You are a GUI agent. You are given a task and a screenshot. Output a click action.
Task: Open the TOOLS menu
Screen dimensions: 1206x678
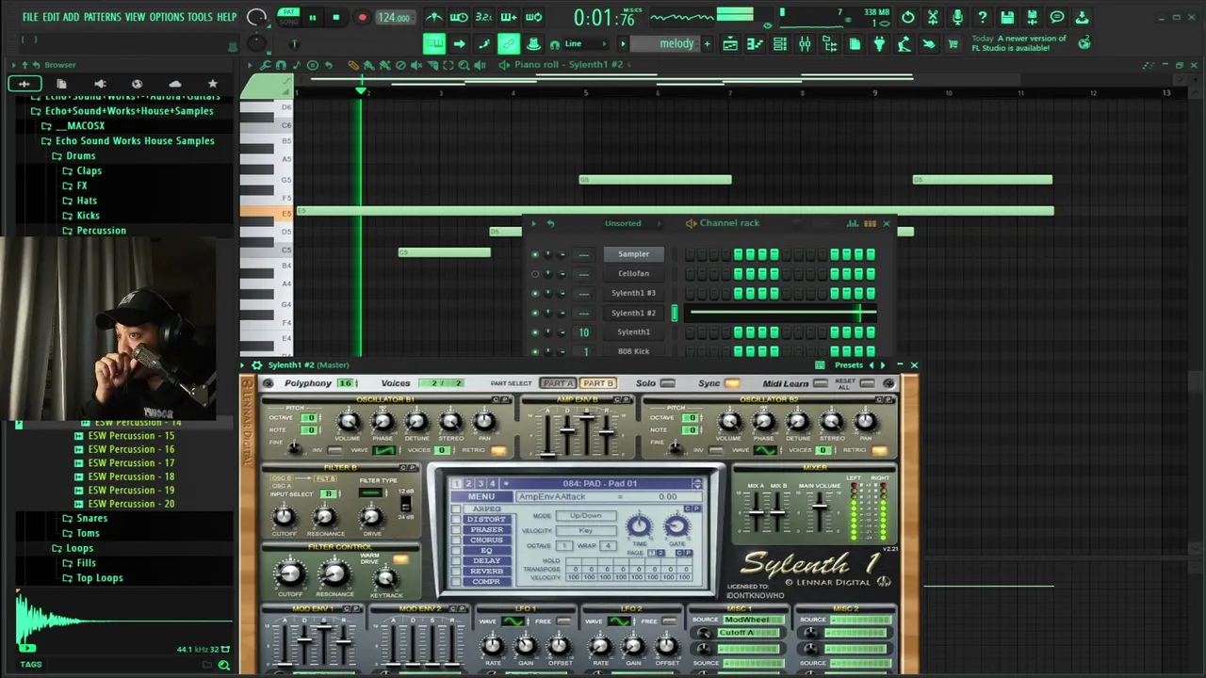[x=200, y=17]
